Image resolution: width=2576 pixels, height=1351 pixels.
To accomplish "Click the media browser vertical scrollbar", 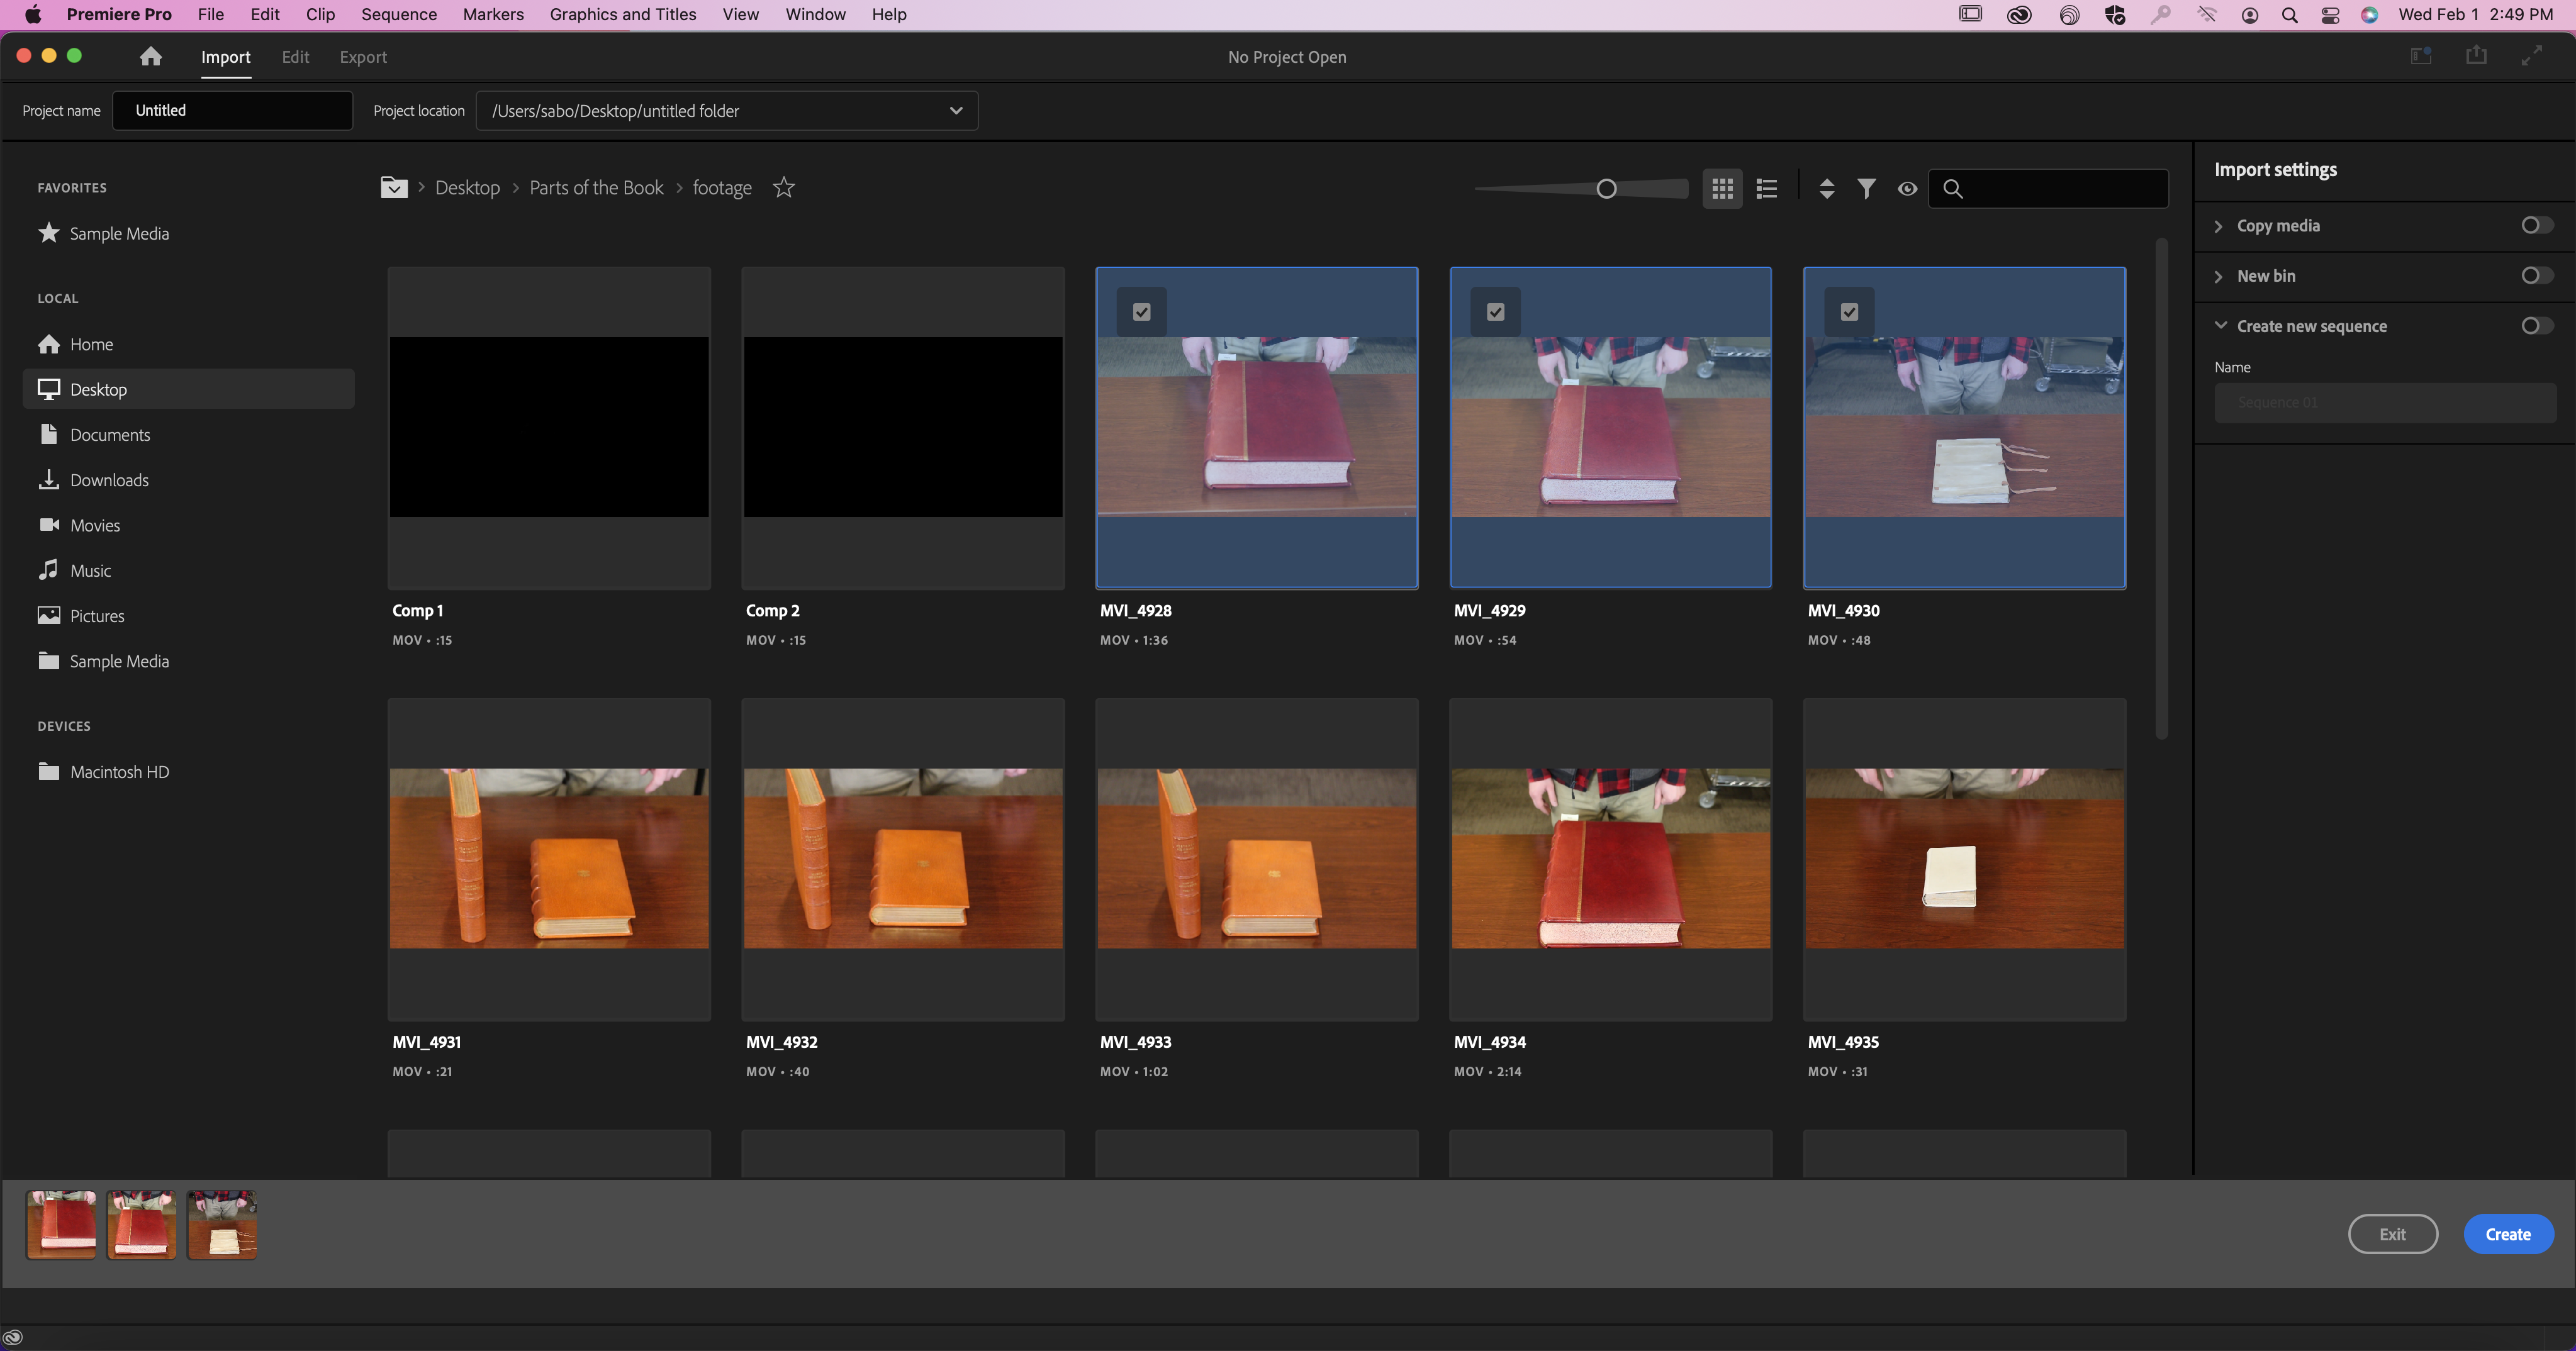I will [x=2161, y=487].
